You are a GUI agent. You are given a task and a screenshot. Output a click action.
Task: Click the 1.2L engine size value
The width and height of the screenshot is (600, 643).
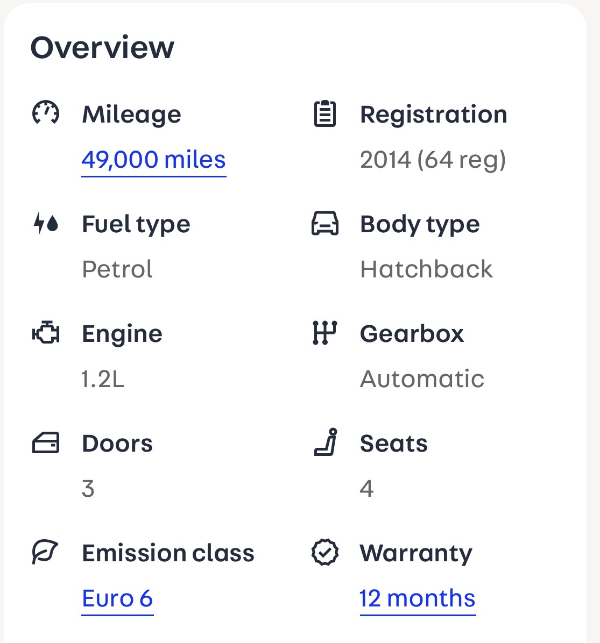pos(103,378)
